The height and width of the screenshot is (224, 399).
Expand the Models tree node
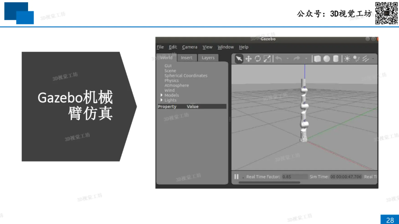pyautogui.click(x=161, y=95)
